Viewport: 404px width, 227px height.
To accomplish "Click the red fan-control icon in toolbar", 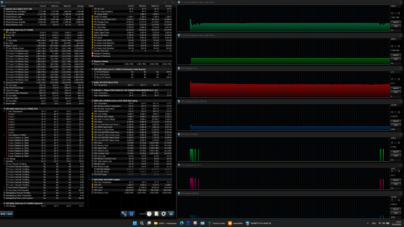I will [131, 214].
